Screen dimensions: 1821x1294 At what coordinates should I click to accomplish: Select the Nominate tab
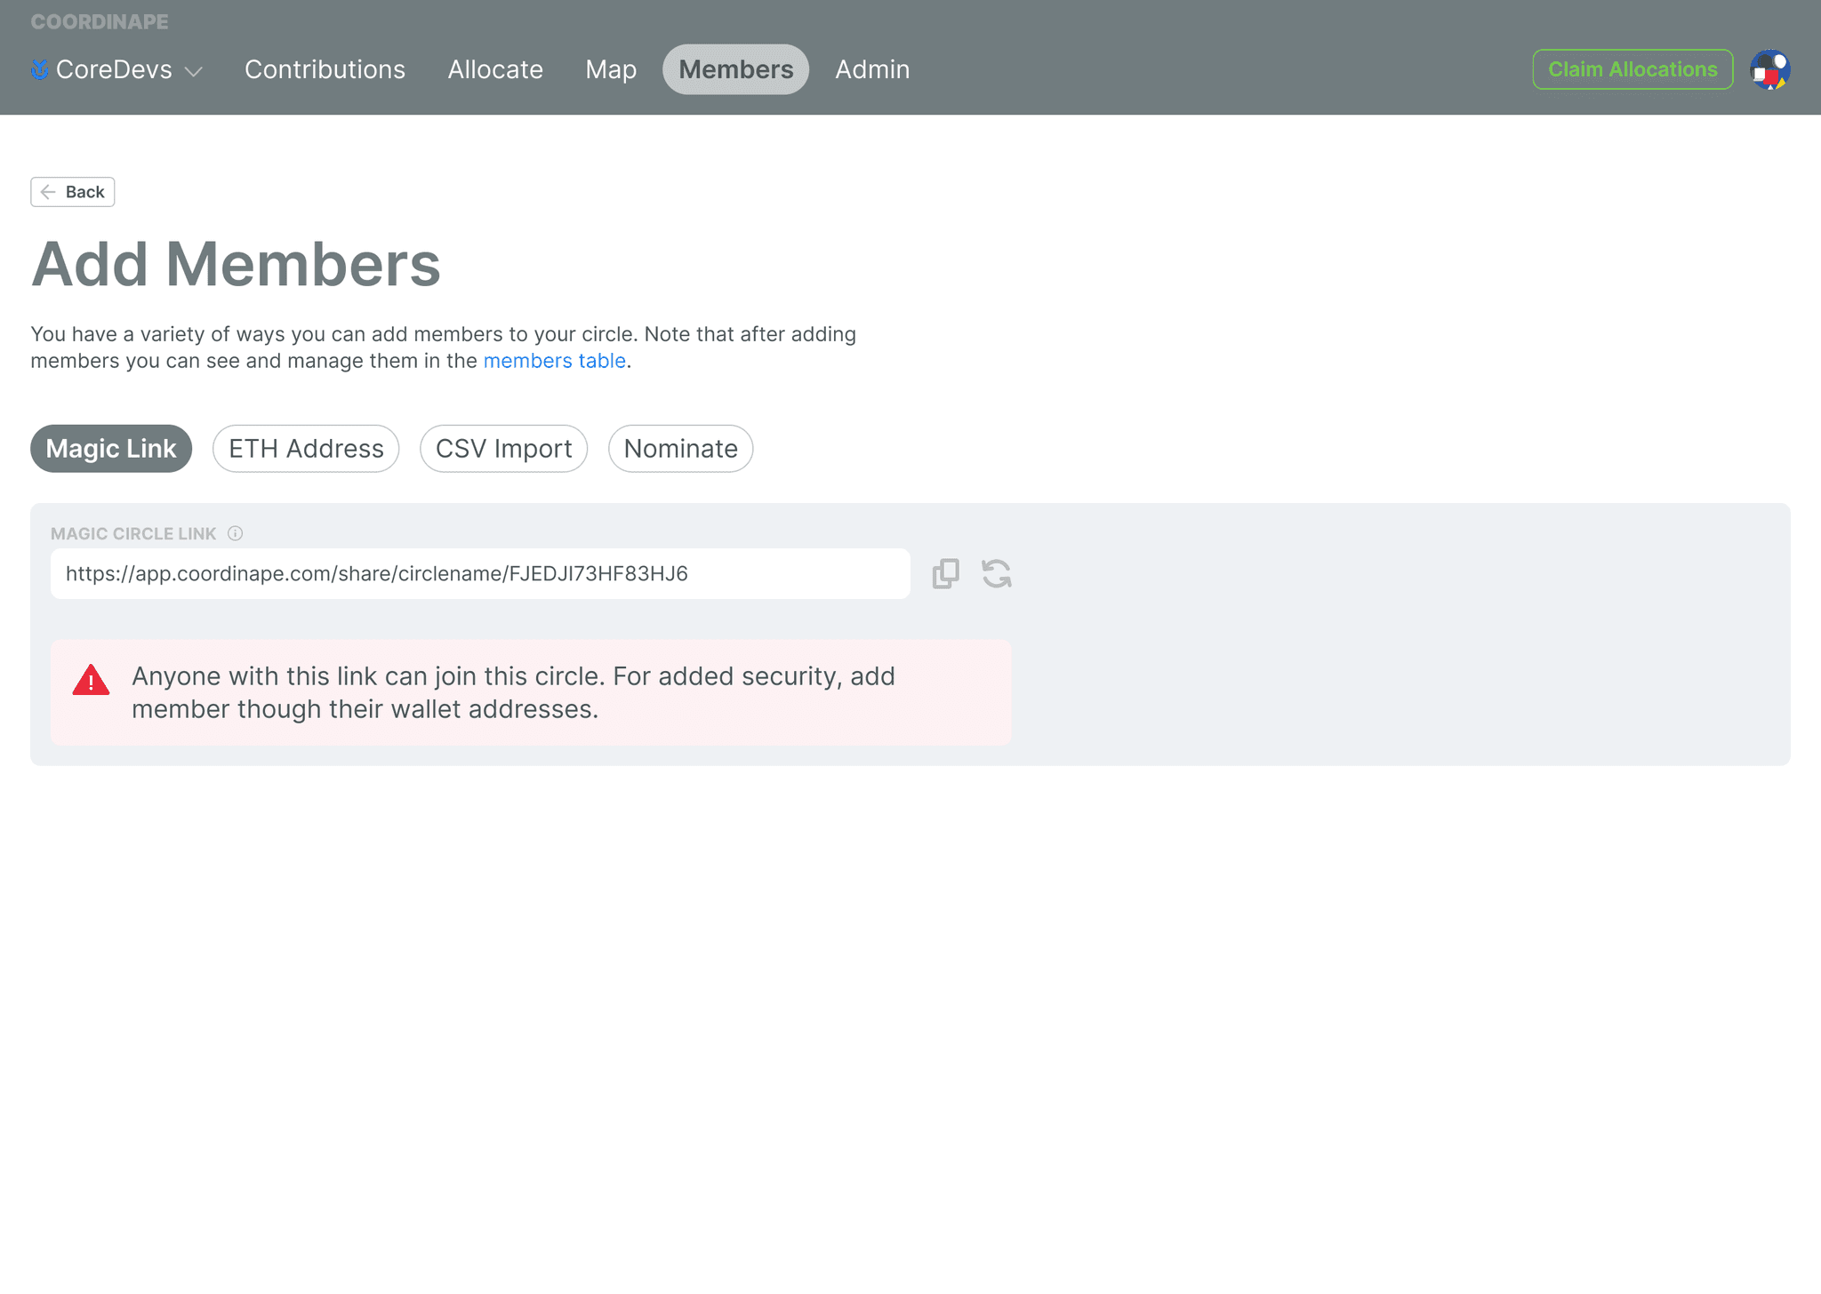(680, 449)
